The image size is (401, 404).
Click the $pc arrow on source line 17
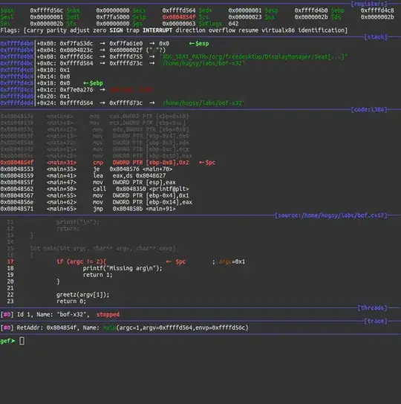pos(176,261)
